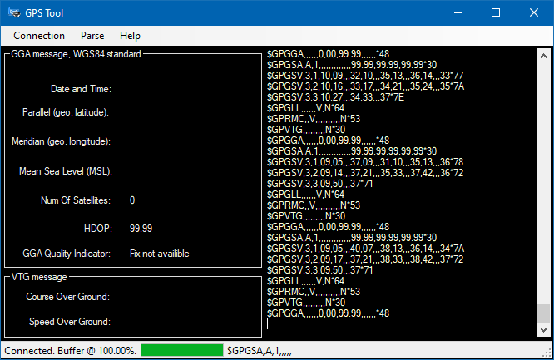The height and width of the screenshot is (360, 554).
Task: Click the first $GPGGA line in the log
Action: pyautogui.click(x=328, y=54)
